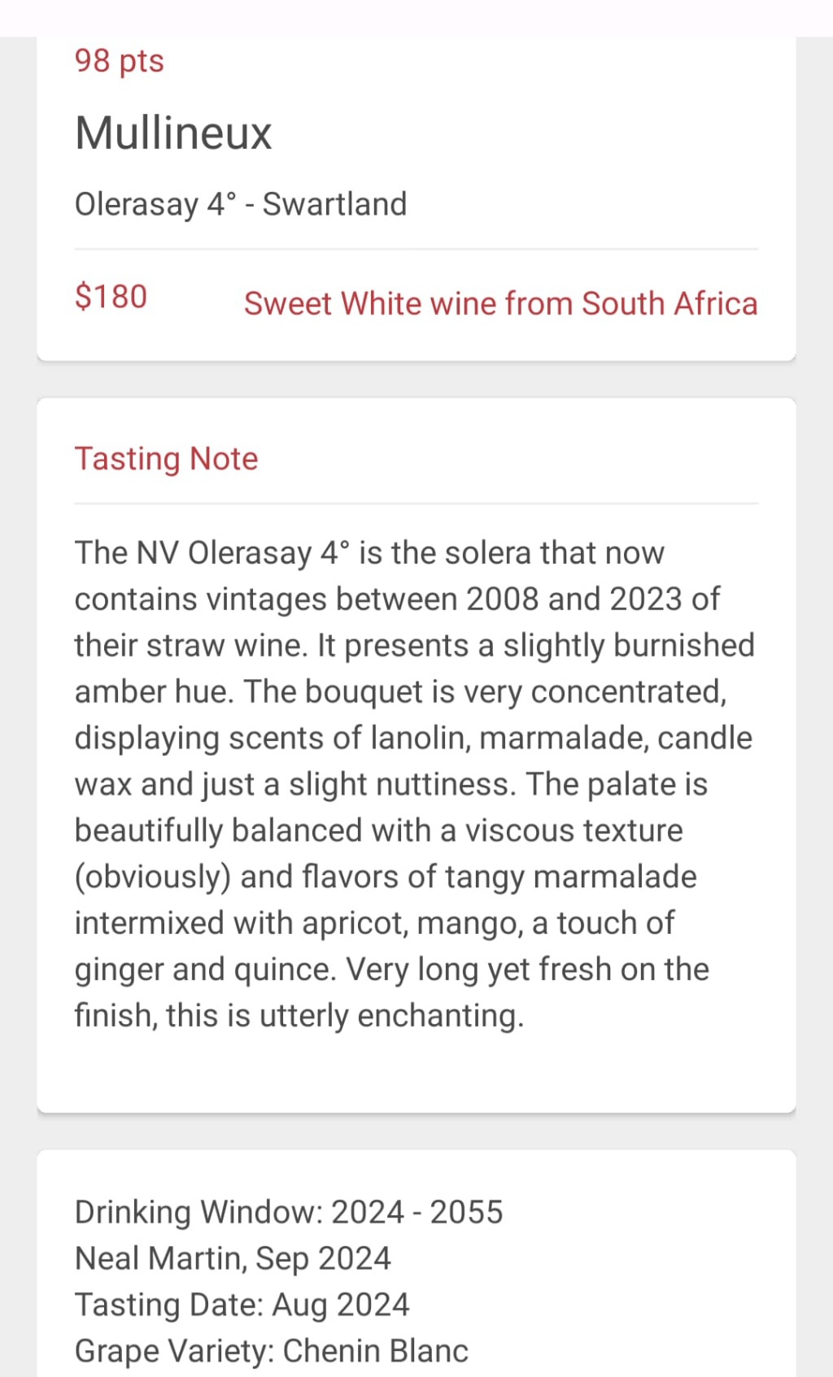Tap the tasting note paragraph text
Image resolution: width=833 pixels, height=1377 pixels.
pyautogui.click(x=415, y=784)
